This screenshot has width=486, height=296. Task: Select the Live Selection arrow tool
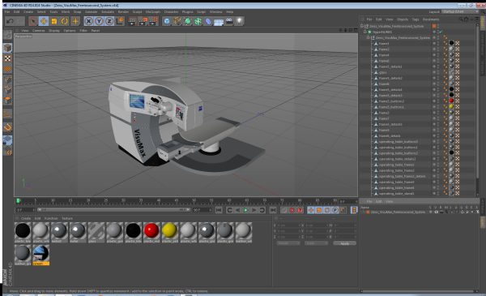pos(33,21)
